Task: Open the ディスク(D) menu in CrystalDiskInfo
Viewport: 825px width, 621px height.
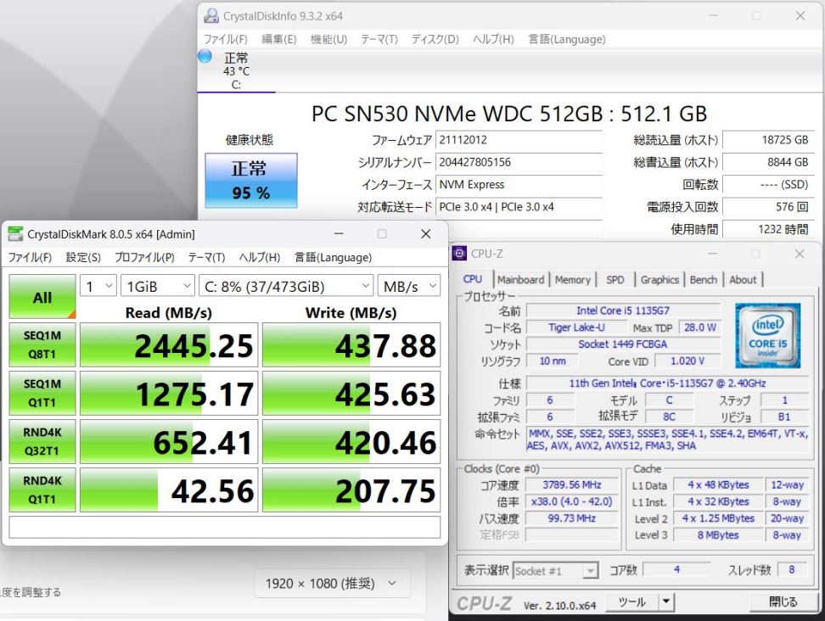Action: click(x=435, y=39)
